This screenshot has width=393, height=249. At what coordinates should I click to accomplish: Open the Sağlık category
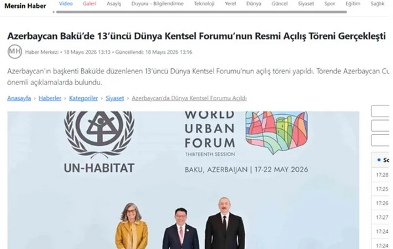click(x=377, y=3)
